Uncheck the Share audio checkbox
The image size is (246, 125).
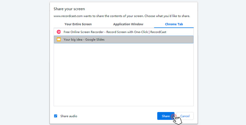click(56, 116)
